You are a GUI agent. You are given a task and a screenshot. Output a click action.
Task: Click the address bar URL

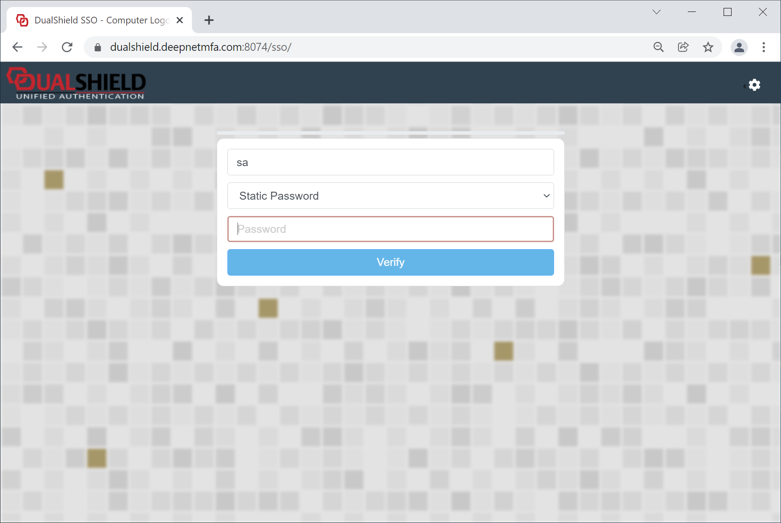point(201,47)
